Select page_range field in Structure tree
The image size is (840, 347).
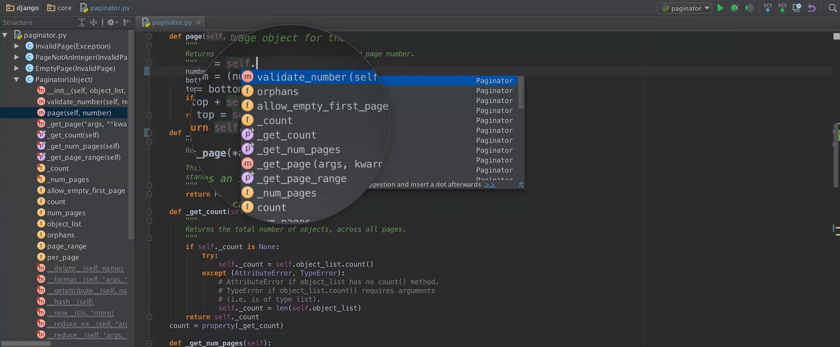[x=61, y=246]
